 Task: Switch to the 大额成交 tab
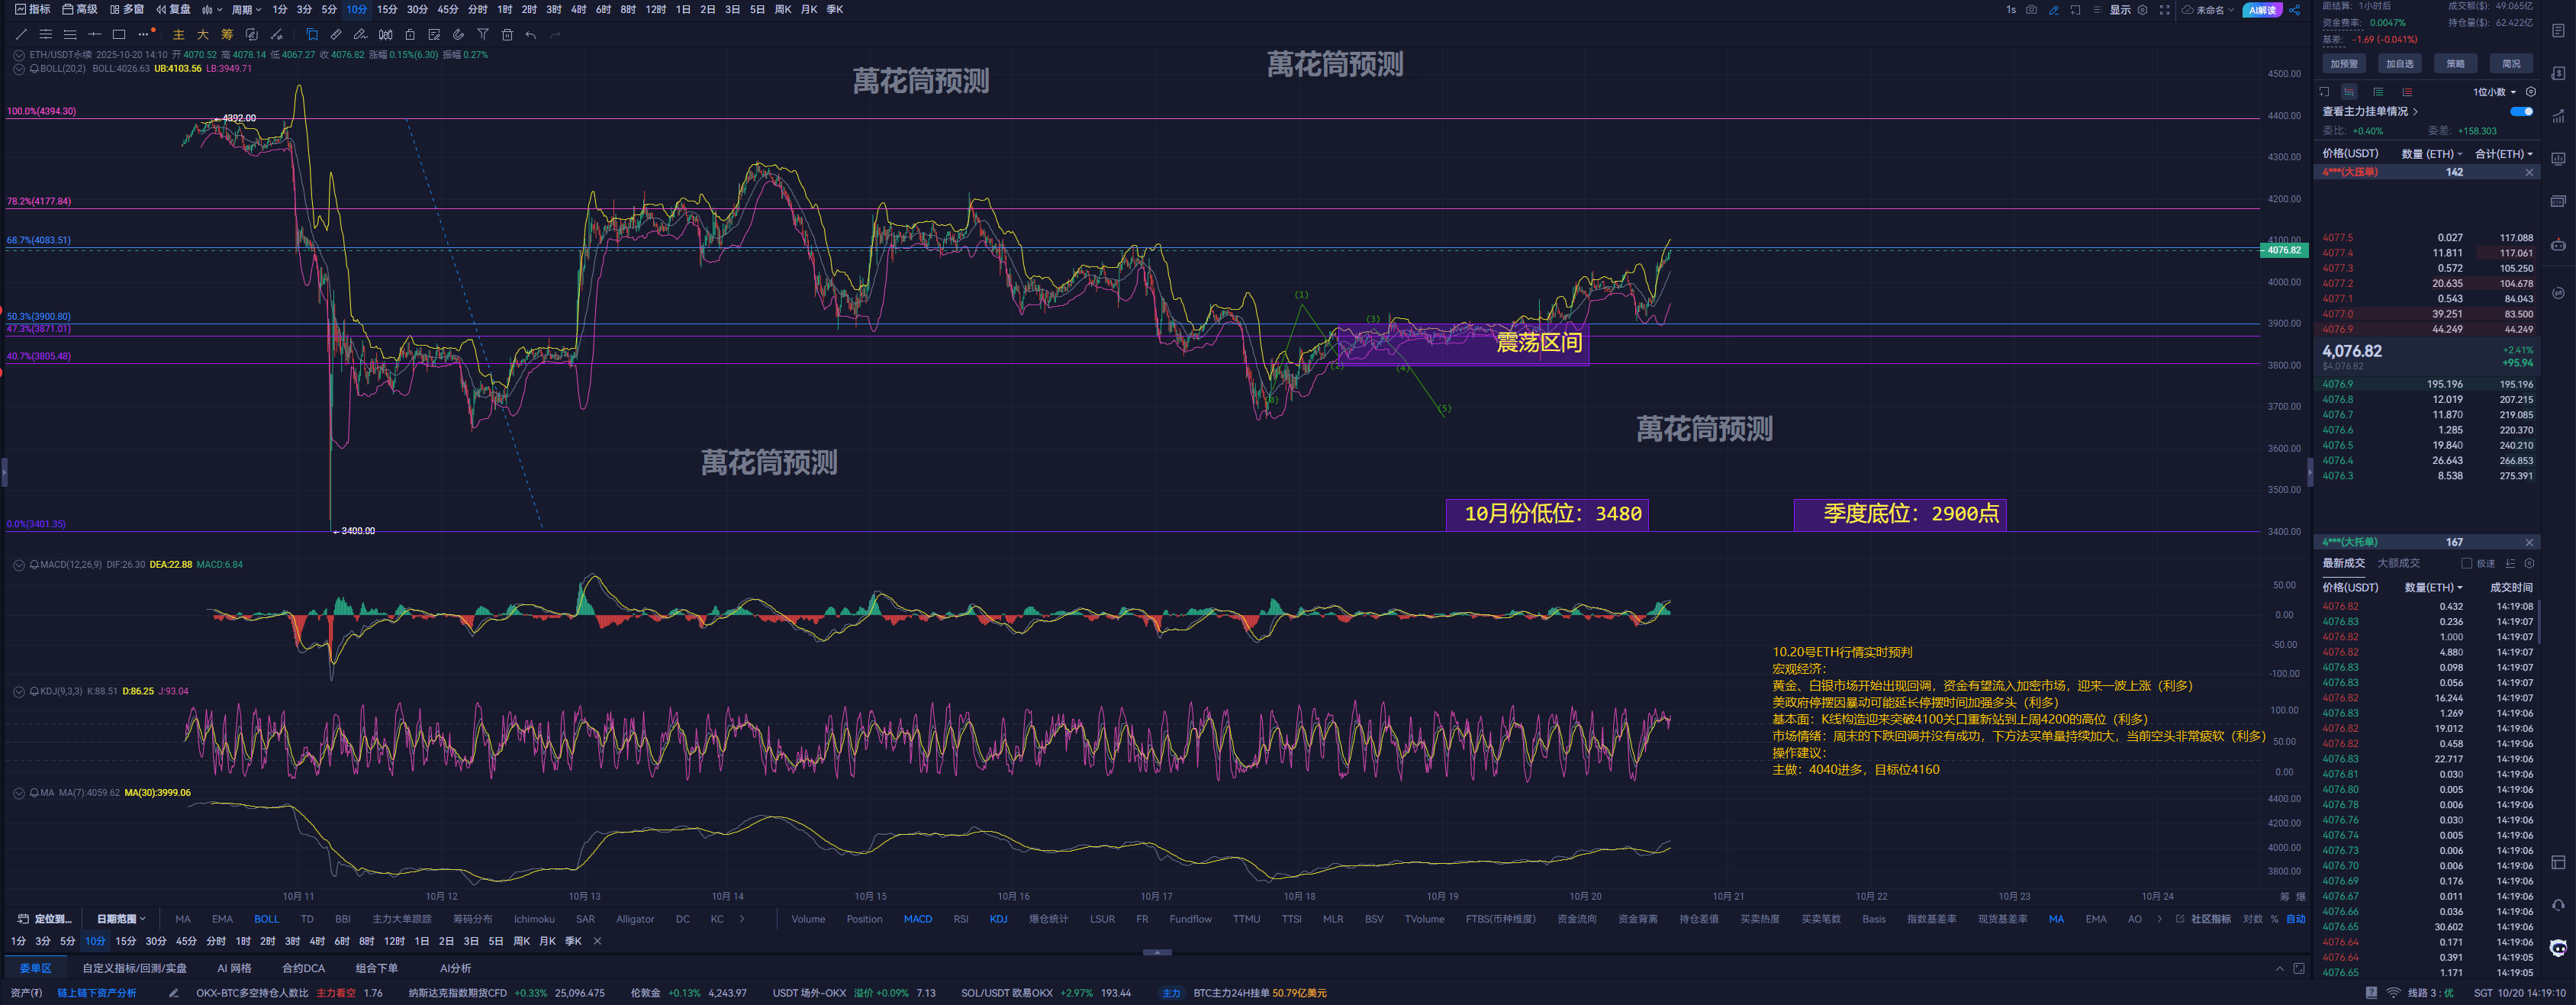2398,564
